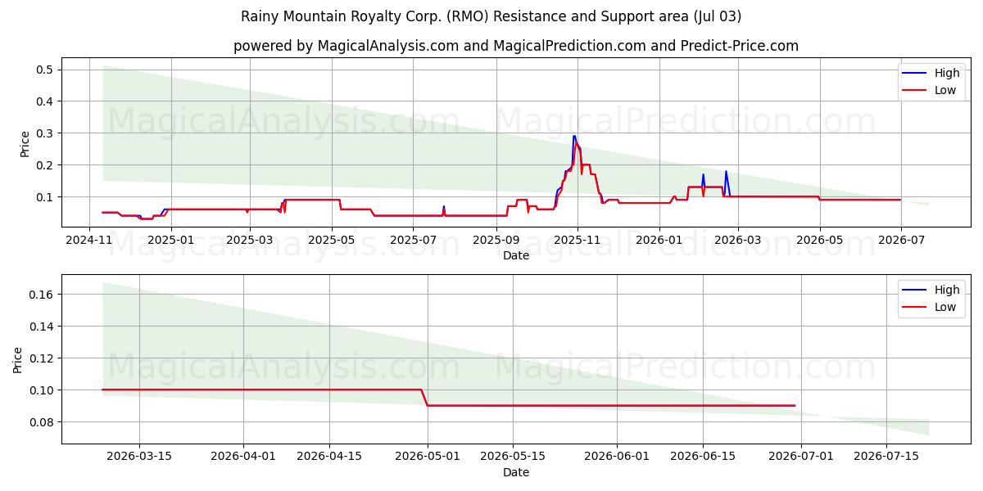Click the 0.2 price tick in top chart

(x=46, y=165)
